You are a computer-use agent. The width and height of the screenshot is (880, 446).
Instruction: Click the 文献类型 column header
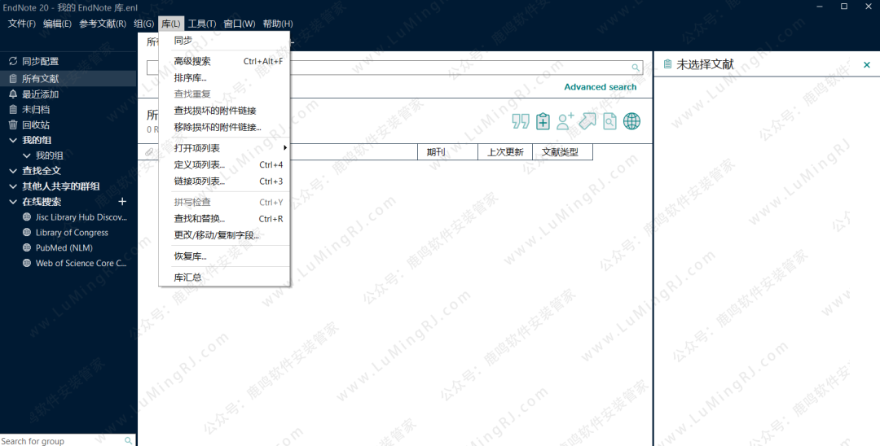click(x=562, y=152)
